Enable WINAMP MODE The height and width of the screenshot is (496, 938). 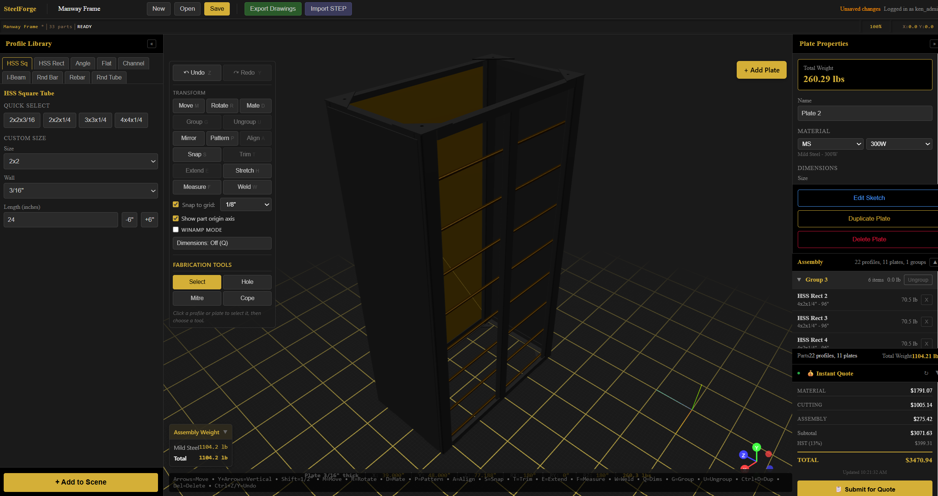[176, 230]
